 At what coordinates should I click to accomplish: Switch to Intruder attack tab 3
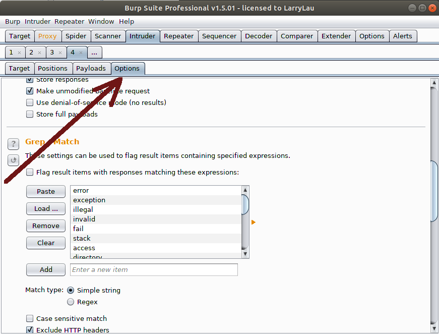pos(52,52)
